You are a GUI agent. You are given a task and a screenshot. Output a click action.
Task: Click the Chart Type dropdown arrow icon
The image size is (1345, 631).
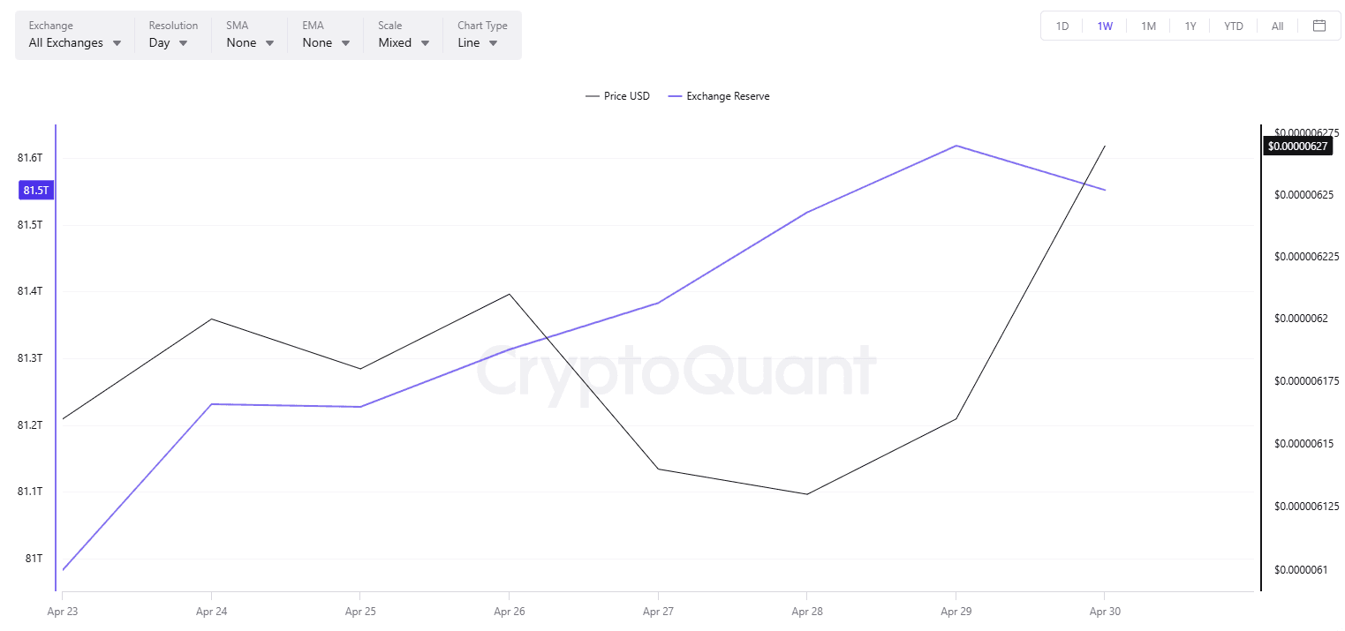coord(493,43)
